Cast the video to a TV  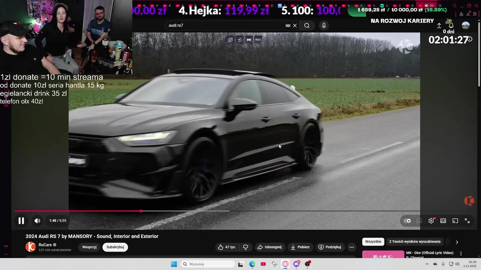(455, 221)
